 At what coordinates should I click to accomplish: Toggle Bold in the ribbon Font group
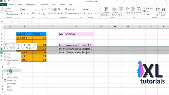coord(22,13)
